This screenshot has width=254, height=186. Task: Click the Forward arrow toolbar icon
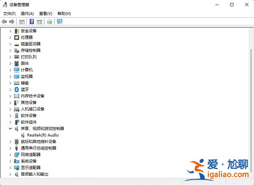coord(12,22)
